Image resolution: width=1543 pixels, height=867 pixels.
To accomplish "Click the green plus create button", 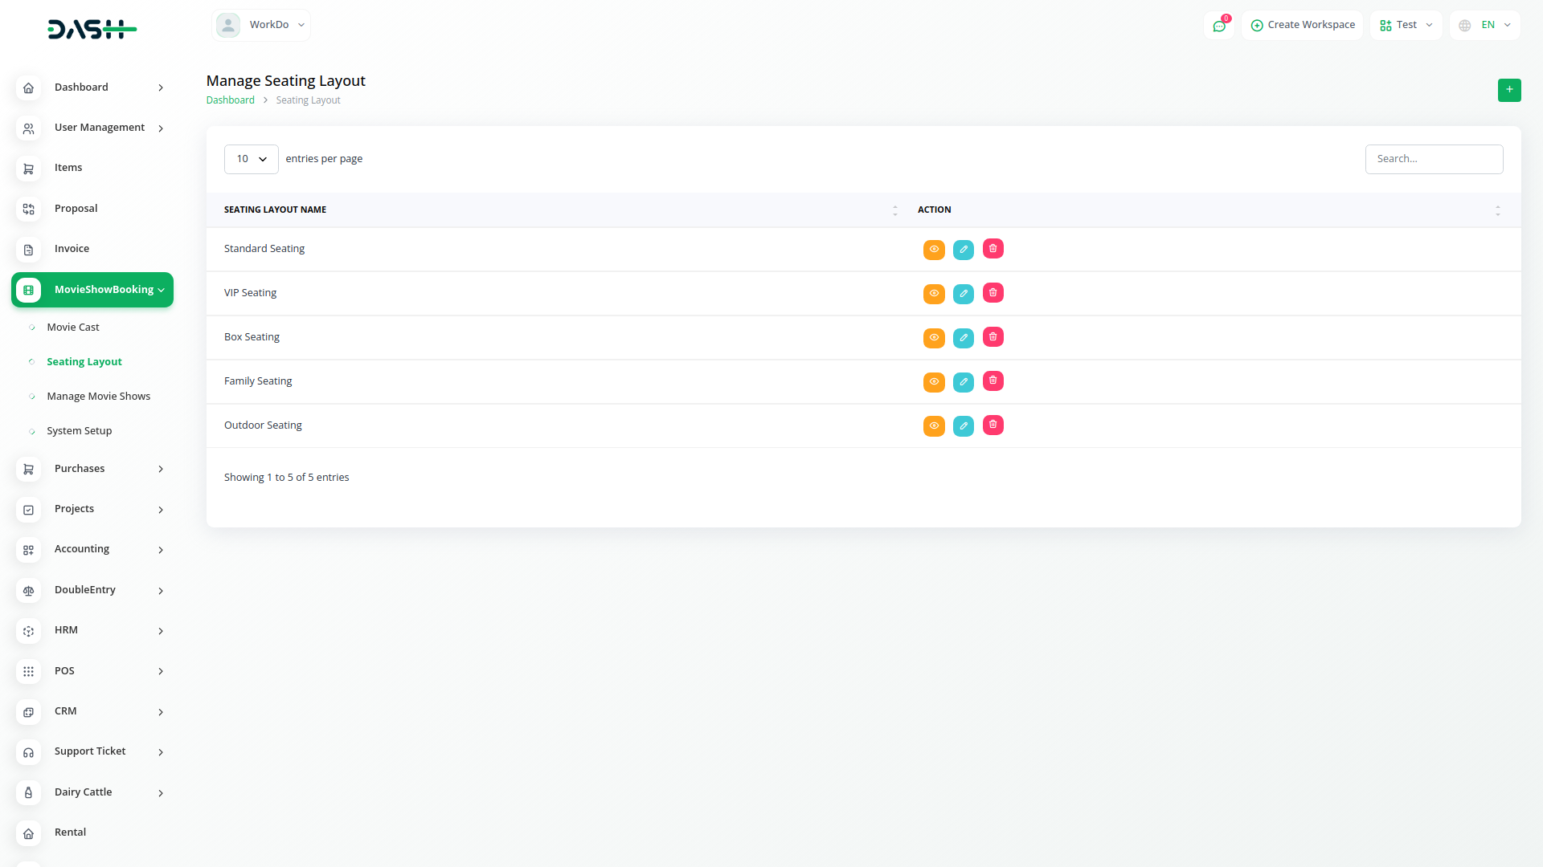I will pos(1508,90).
